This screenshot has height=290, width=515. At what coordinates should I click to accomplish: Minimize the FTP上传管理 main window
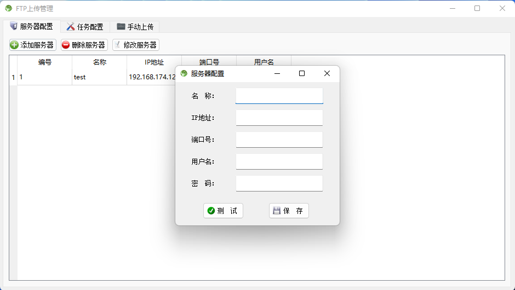[x=452, y=8]
